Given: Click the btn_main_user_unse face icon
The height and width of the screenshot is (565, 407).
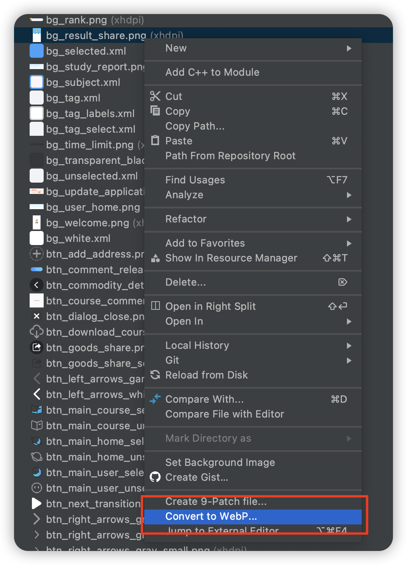Looking at the screenshot, I should [37, 488].
